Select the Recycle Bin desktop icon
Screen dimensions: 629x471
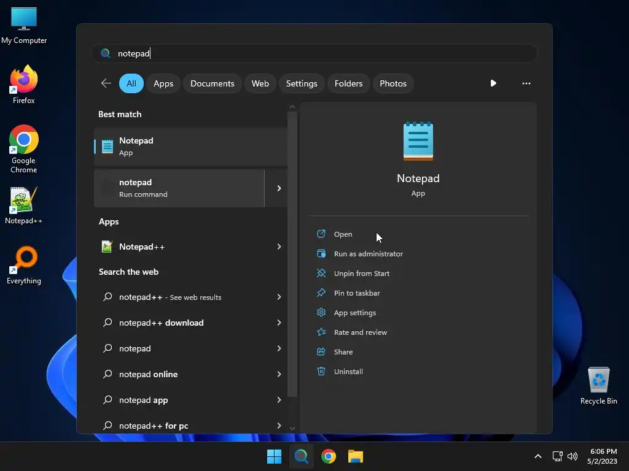click(598, 385)
